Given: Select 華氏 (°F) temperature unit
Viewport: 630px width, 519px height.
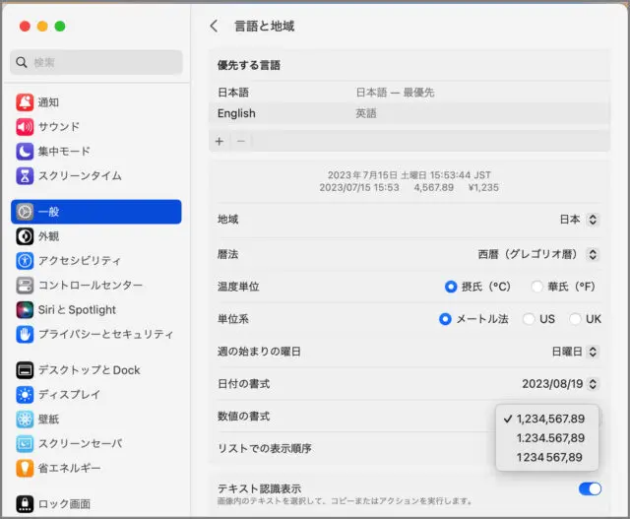Looking at the screenshot, I should pyautogui.click(x=536, y=287).
